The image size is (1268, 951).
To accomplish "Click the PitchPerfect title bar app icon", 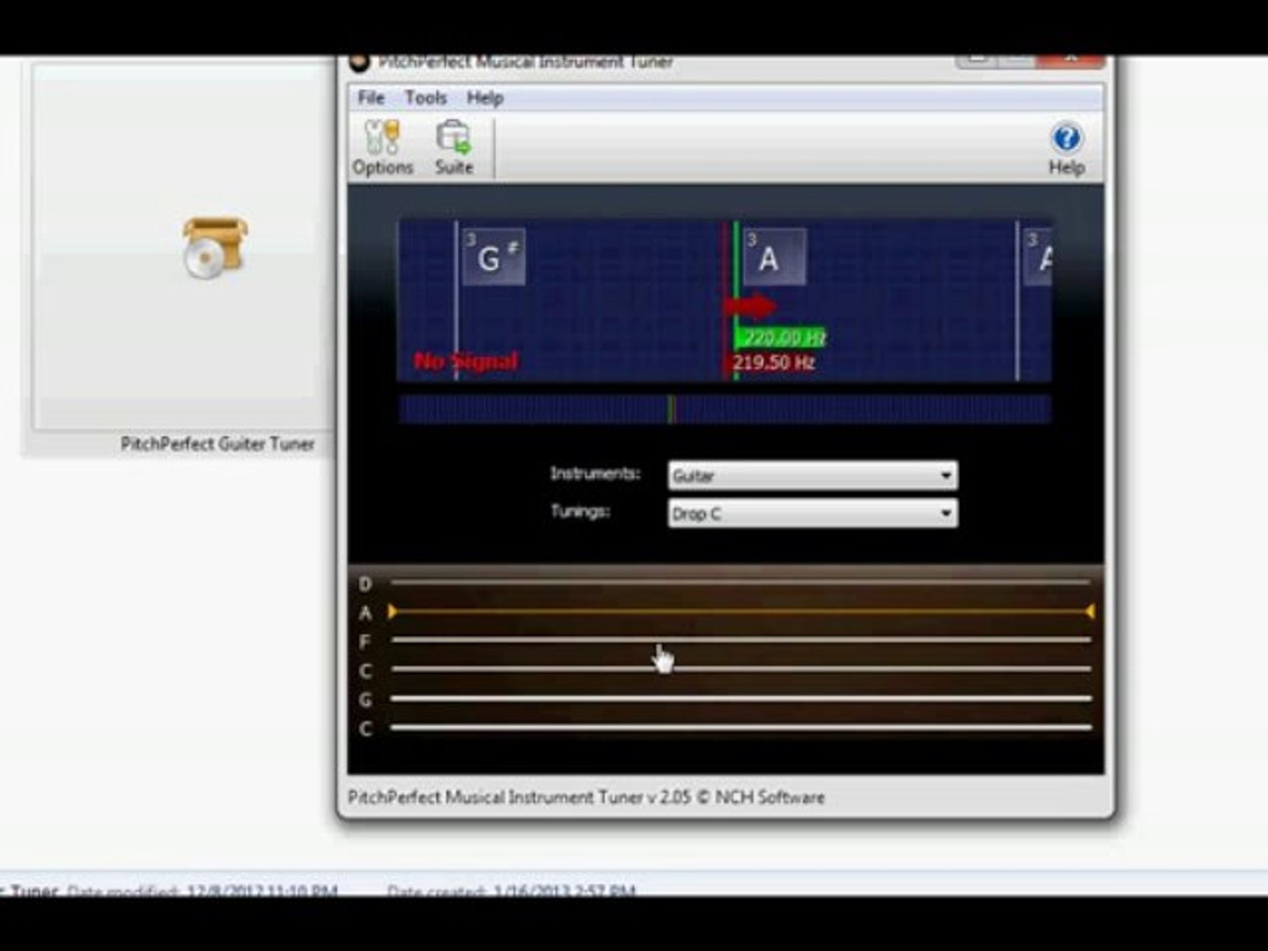I will click(358, 62).
